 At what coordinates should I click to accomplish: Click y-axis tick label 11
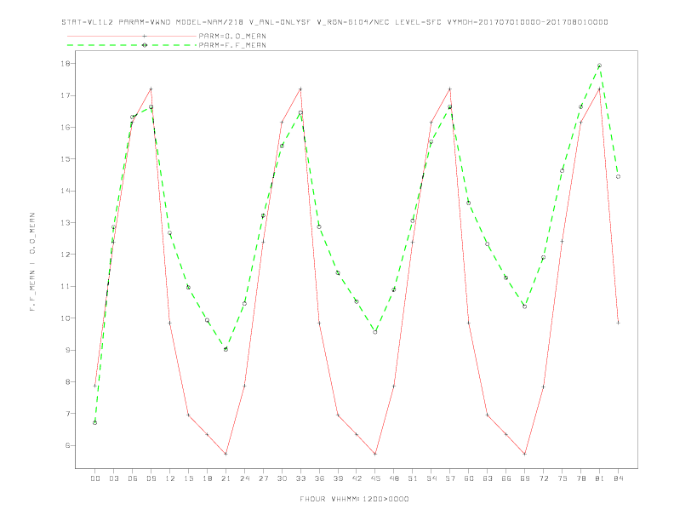point(65,286)
